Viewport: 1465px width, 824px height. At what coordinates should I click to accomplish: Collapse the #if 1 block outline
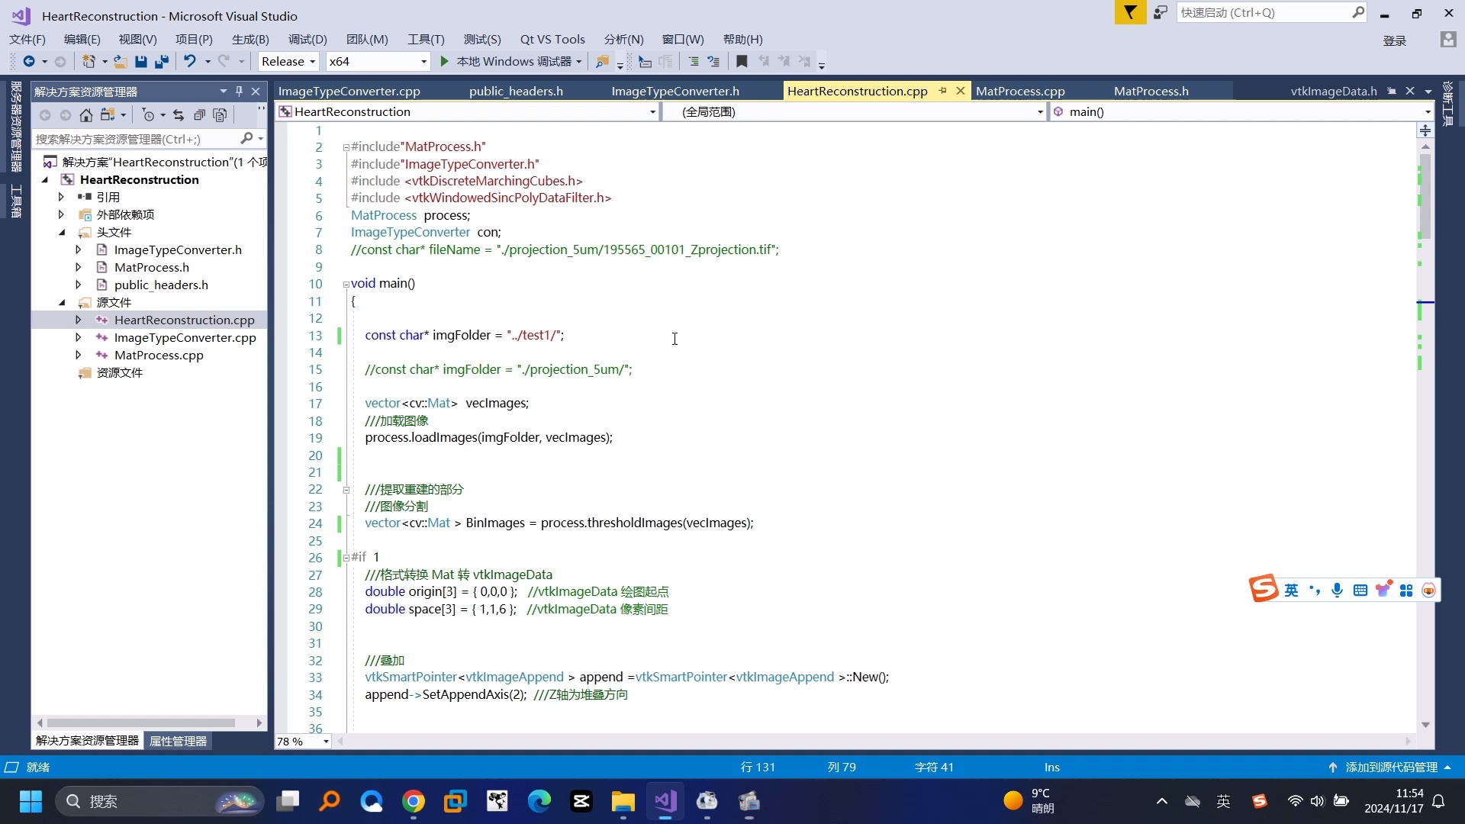(x=346, y=558)
